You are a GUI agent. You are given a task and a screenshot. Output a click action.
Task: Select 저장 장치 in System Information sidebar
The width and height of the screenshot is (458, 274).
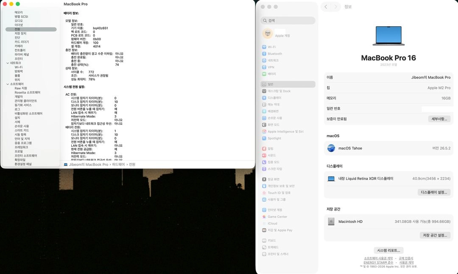tap(20, 33)
